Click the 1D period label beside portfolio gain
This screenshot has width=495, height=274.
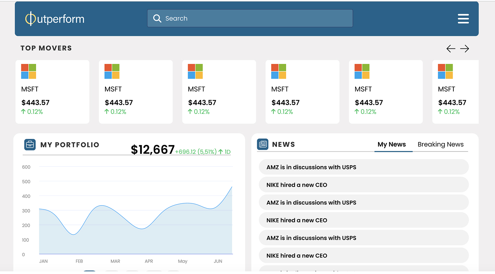point(227,152)
